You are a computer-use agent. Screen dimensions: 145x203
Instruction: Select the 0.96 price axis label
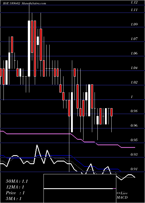(x=134, y=126)
